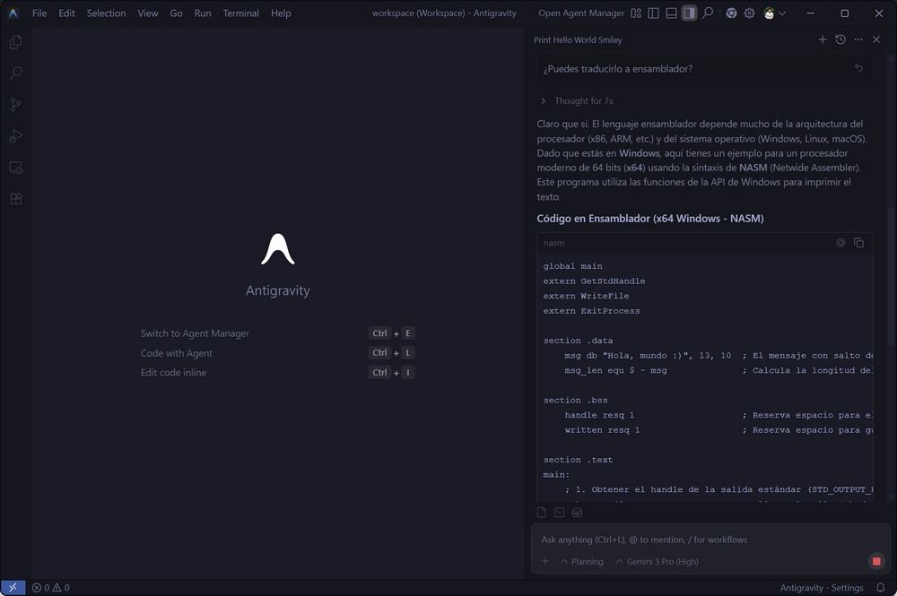Start a new chat with the plus icon

823,39
